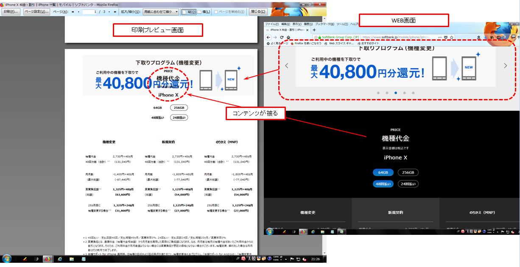Advance the carousel with right chevron
The height and width of the screenshot is (267, 520).
tap(505, 66)
